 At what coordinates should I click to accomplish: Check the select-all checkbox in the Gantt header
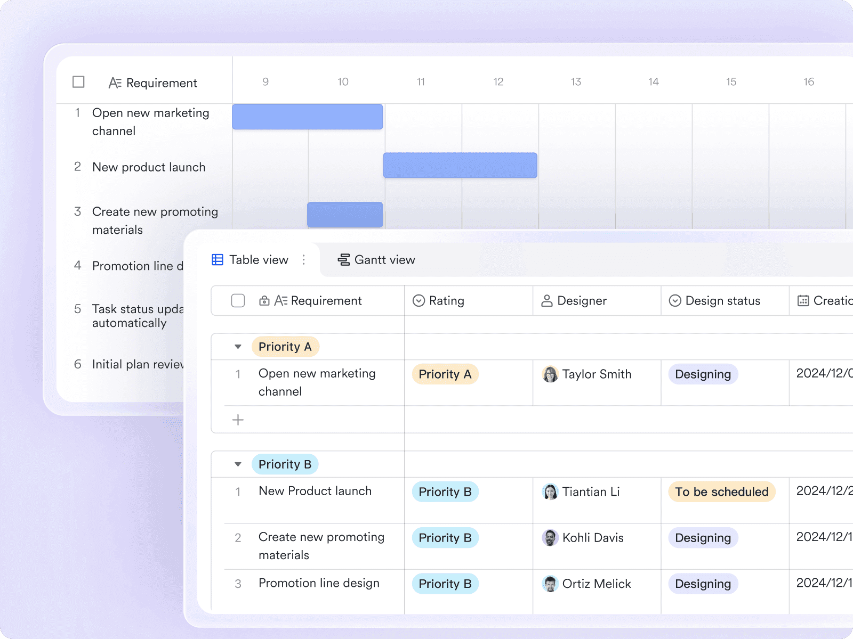78,82
